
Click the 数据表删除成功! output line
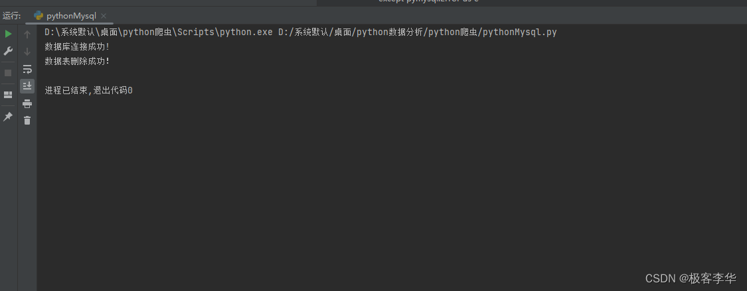tap(77, 61)
